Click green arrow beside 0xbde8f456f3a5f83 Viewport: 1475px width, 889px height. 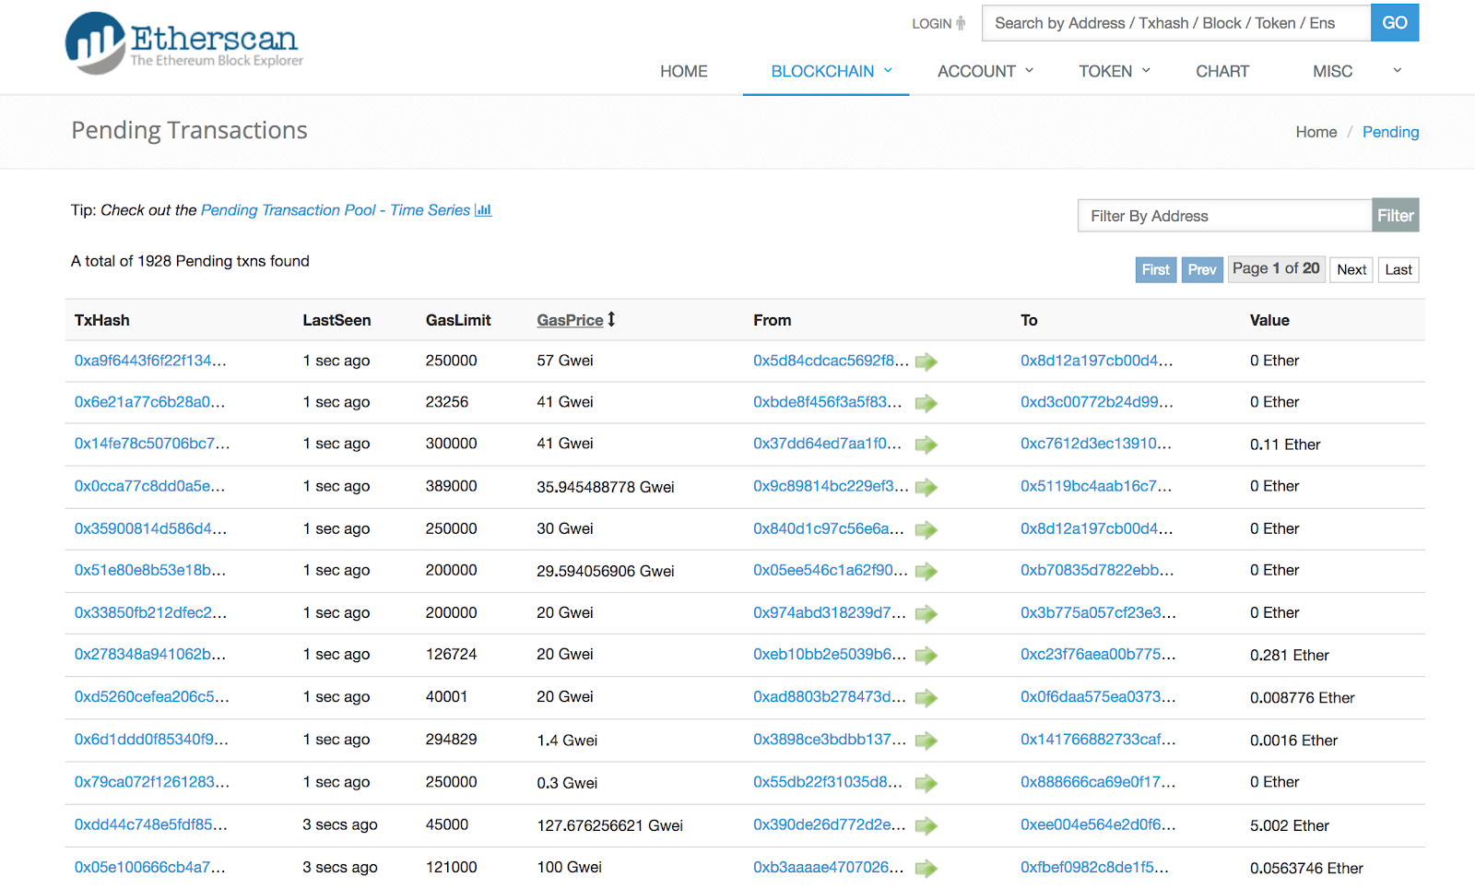[926, 403]
